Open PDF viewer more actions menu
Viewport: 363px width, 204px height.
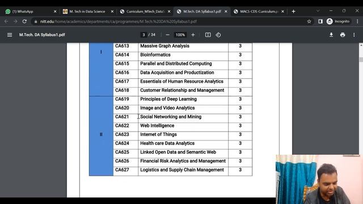354,35
